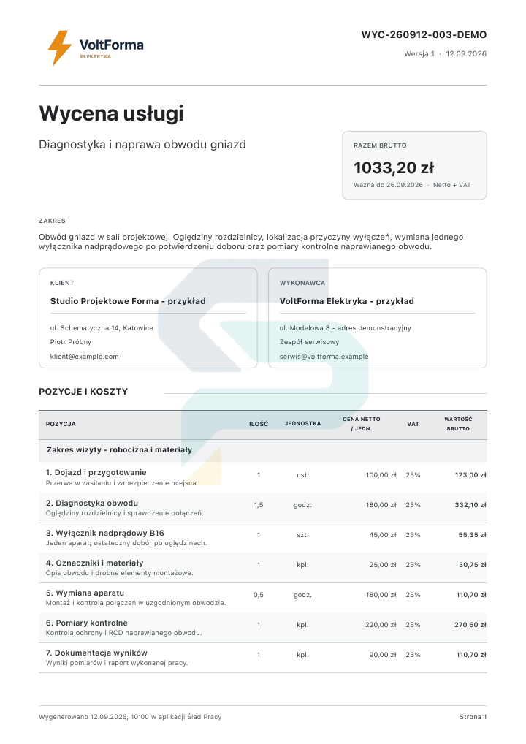The image size is (526, 744).
Task: Click the 'POZYCJA' column header
Action: click(x=61, y=424)
